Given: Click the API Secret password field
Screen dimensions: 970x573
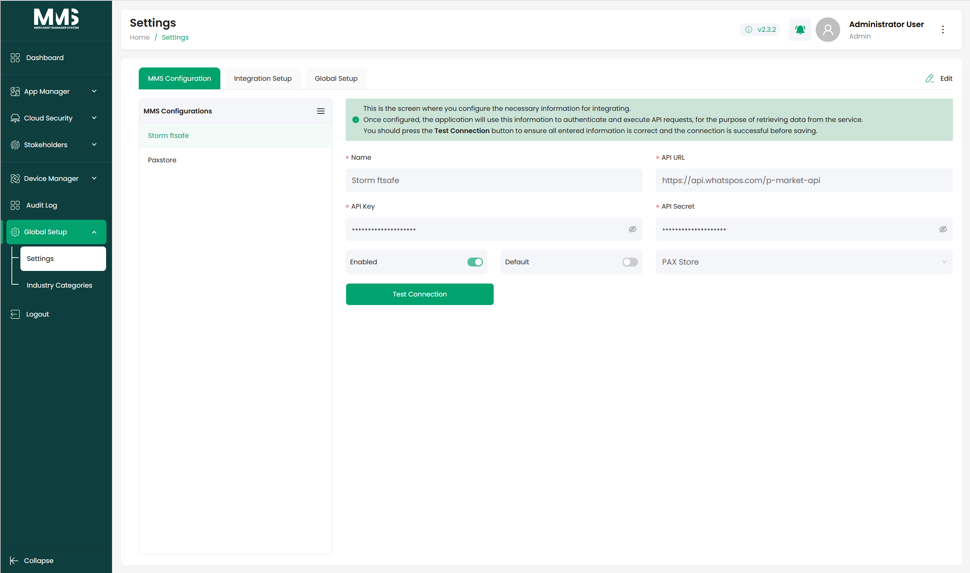Looking at the screenshot, I should (804, 229).
